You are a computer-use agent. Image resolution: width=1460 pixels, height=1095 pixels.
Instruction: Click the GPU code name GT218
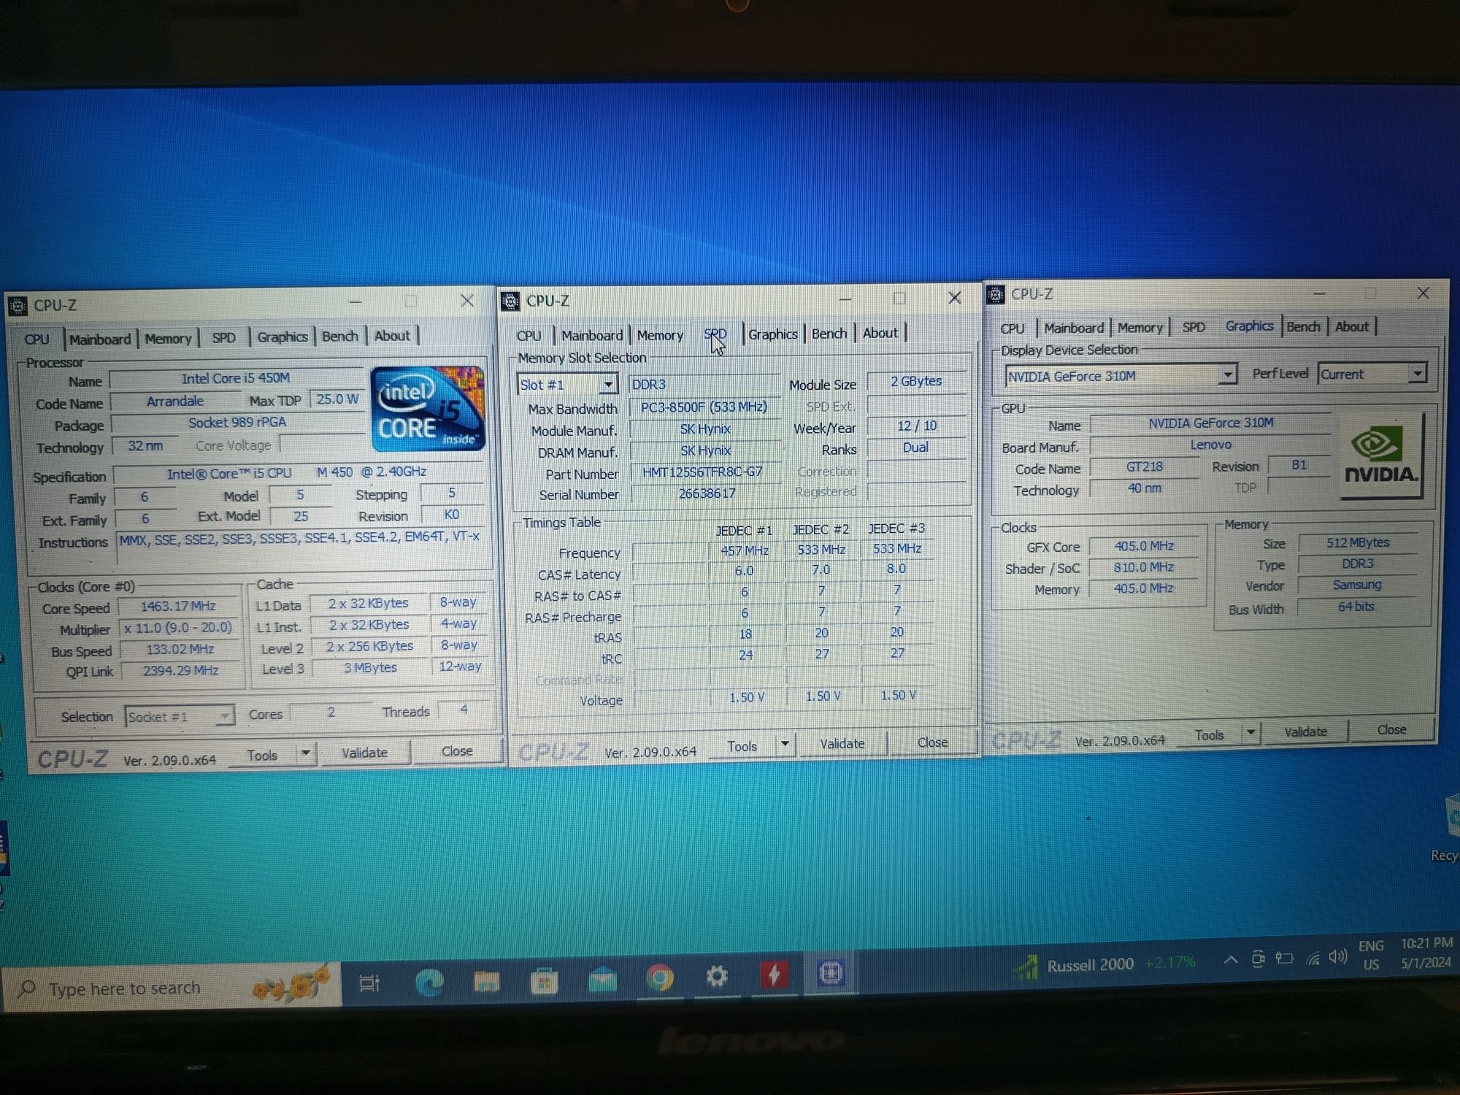(1144, 466)
